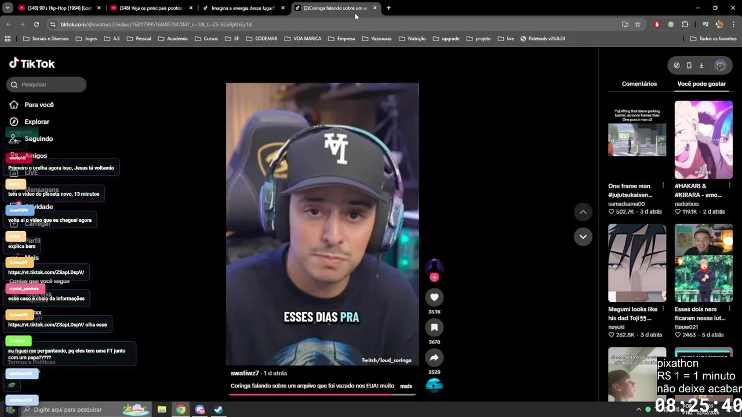Open the TikTok coins icon in top pill
This screenshot has height=417, width=742.
click(x=676, y=65)
